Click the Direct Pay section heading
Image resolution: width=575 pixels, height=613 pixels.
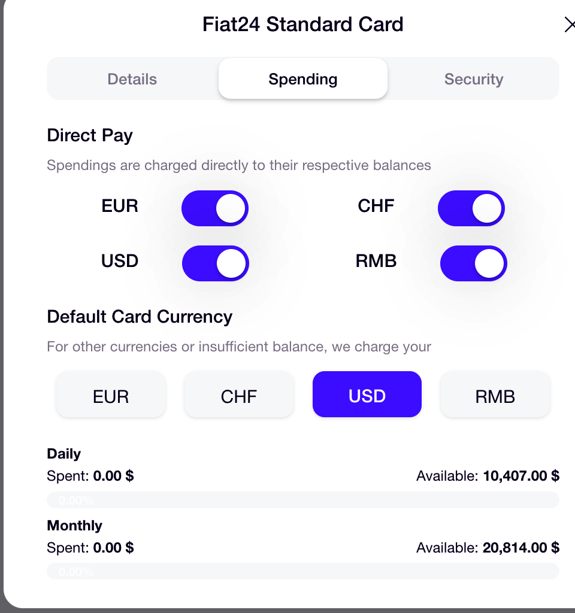89,135
